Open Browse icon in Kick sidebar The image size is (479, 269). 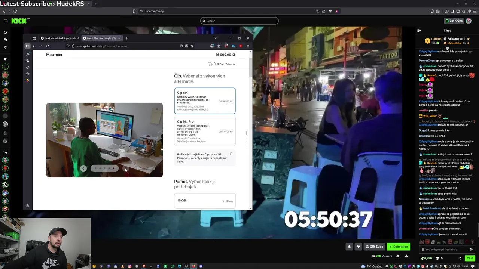coord(5,40)
